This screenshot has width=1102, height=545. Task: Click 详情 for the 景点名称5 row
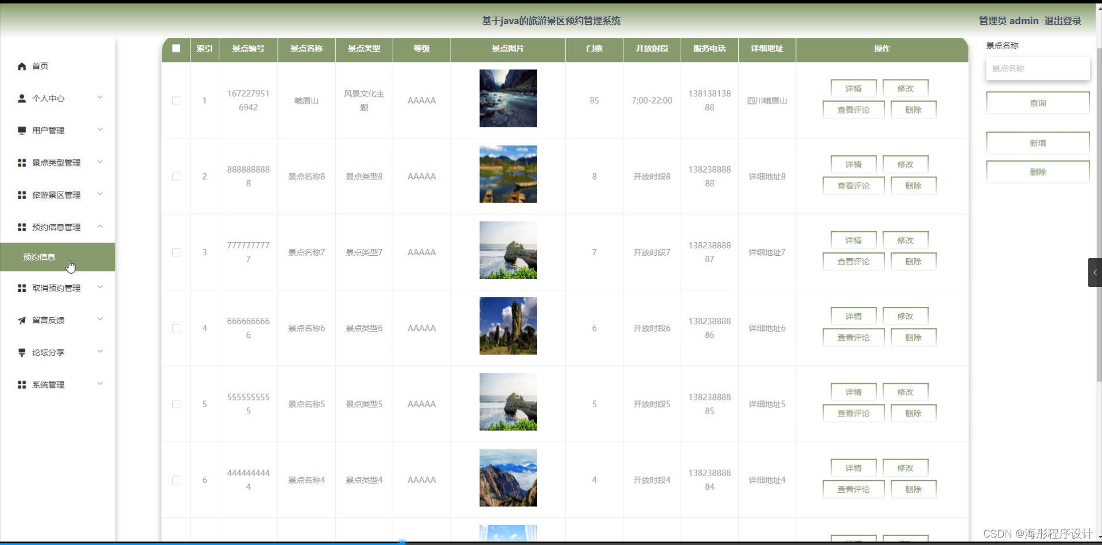coord(853,392)
